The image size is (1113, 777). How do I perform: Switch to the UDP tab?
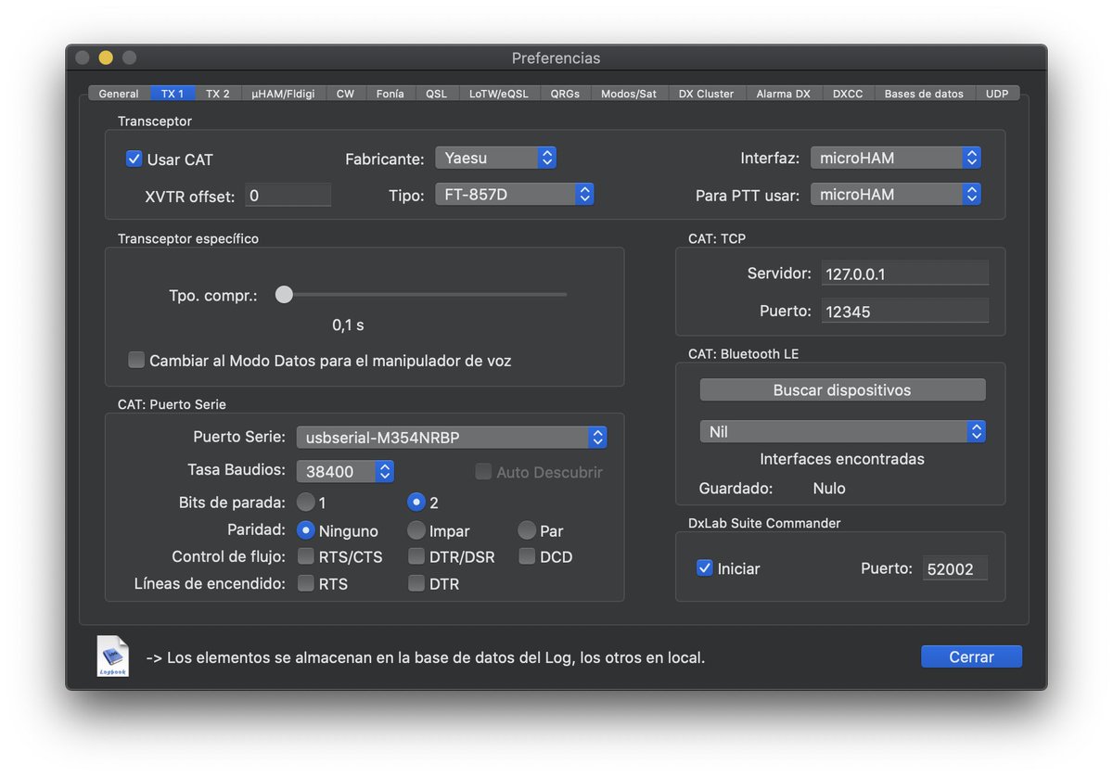pyautogui.click(x=997, y=94)
